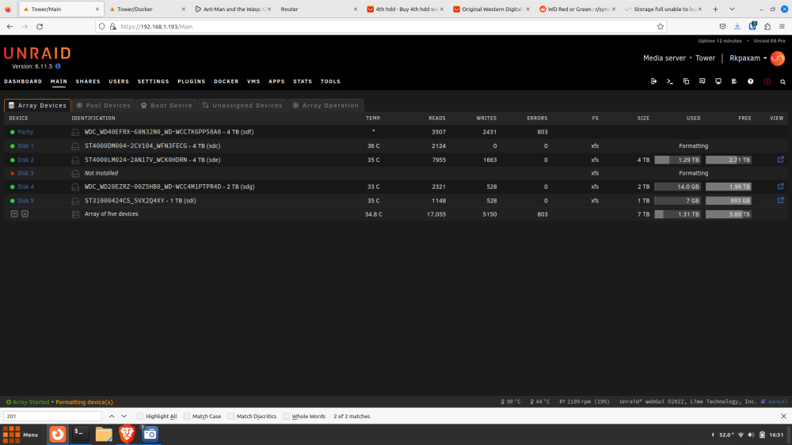The height and width of the screenshot is (445, 792).
Task: Click the drive icon on the Disk 1 row
Action: pyautogui.click(x=75, y=146)
